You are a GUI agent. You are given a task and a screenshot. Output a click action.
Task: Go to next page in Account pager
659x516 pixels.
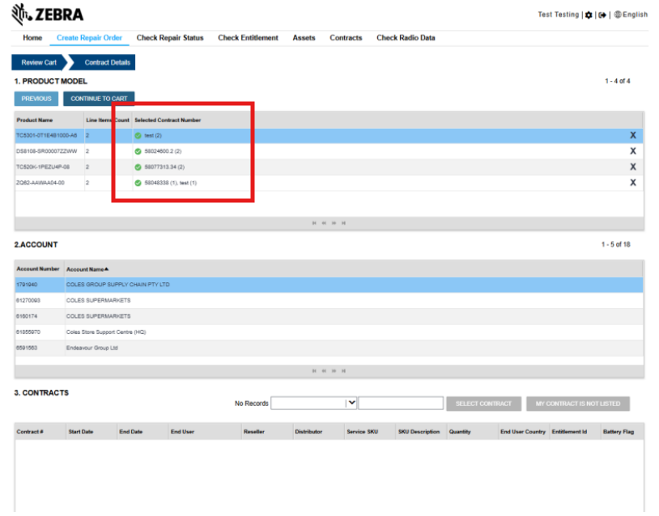click(334, 370)
